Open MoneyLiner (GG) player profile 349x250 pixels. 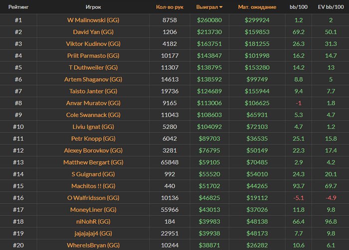[93, 210]
